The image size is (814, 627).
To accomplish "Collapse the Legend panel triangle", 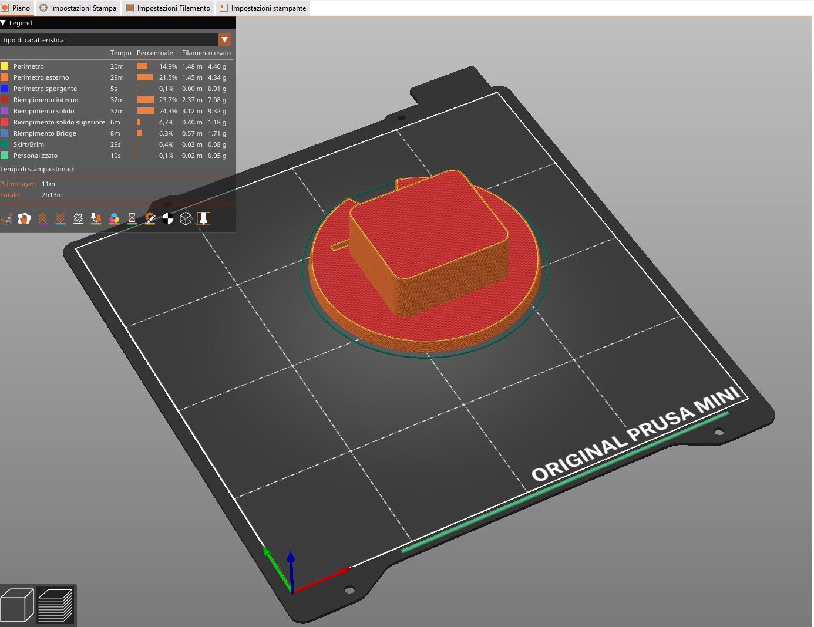I will tap(4, 23).
